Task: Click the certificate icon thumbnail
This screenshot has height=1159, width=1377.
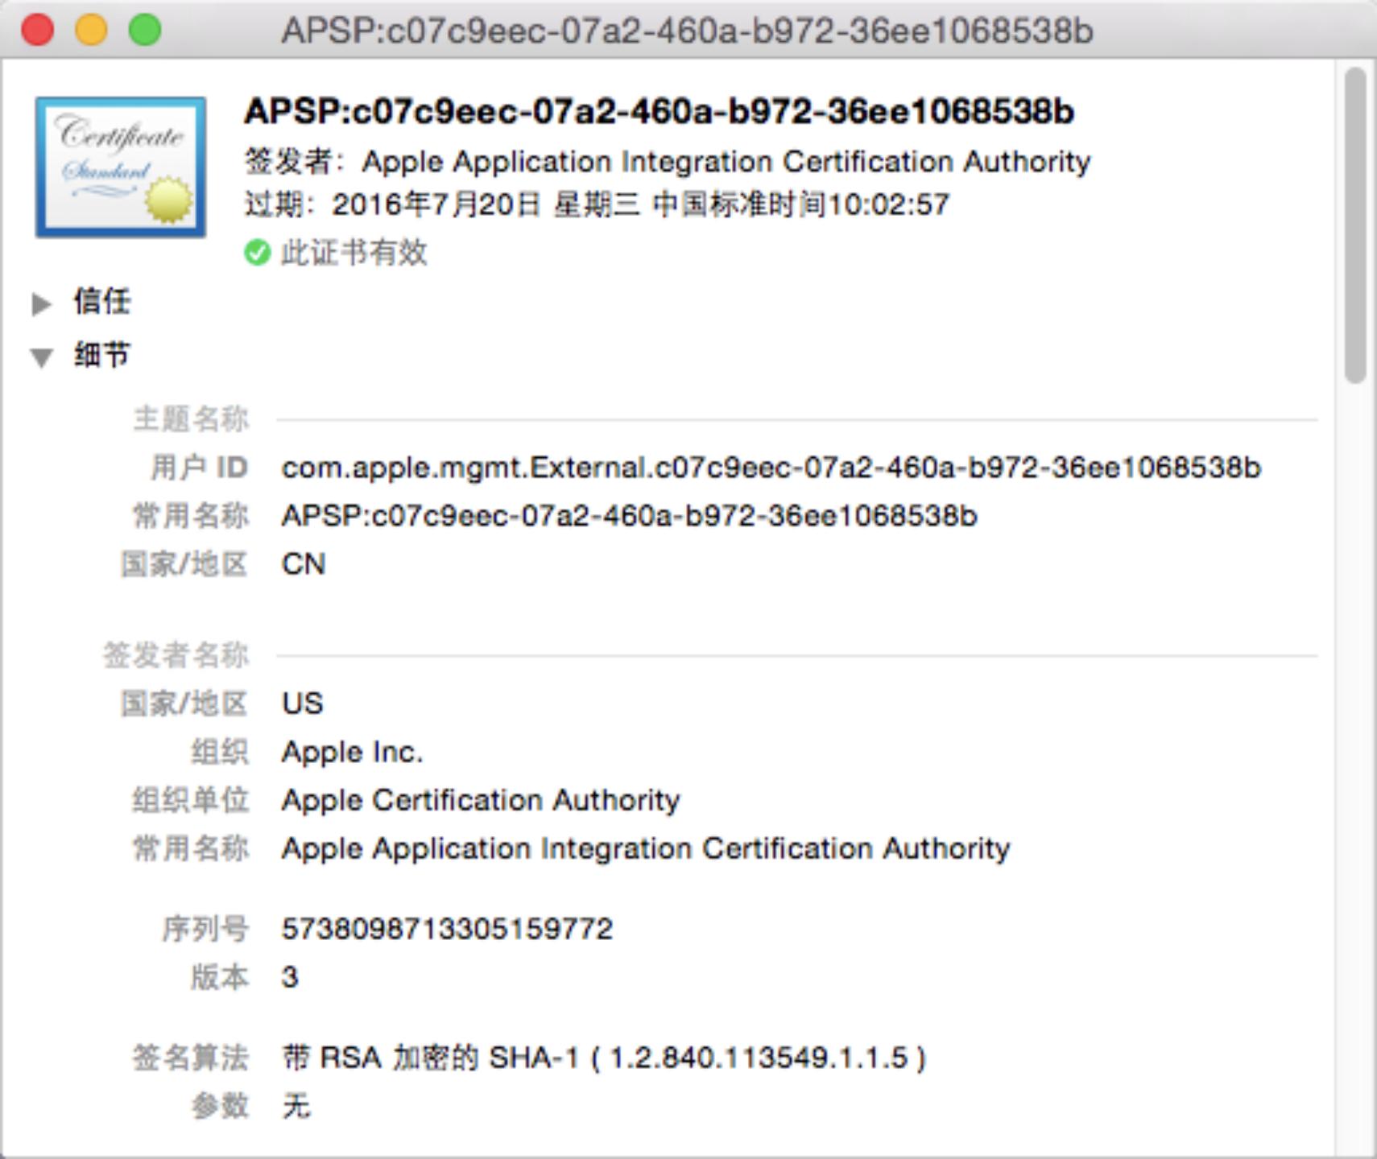Action: pyautogui.click(x=121, y=167)
